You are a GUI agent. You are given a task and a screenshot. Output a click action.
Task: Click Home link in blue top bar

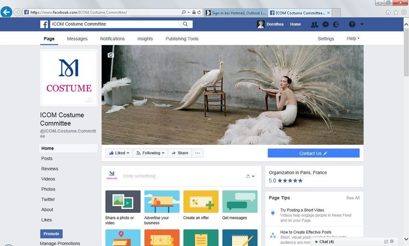click(295, 24)
